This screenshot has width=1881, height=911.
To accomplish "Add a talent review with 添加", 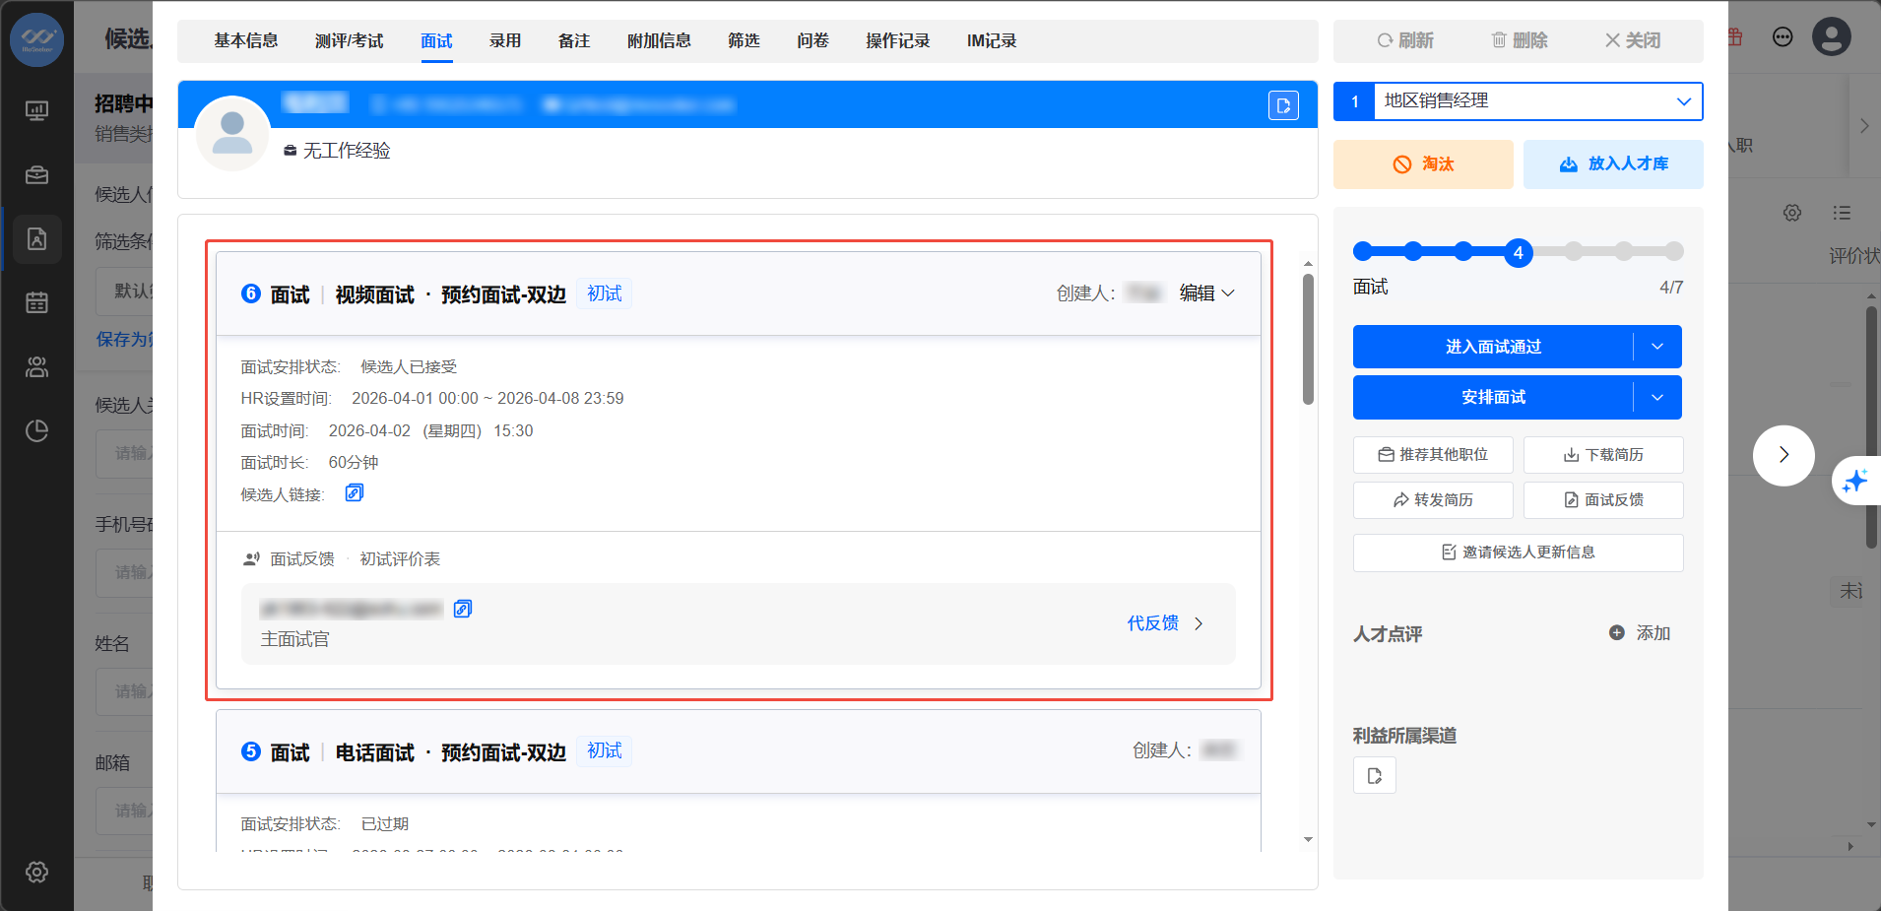I will click(1640, 633).
